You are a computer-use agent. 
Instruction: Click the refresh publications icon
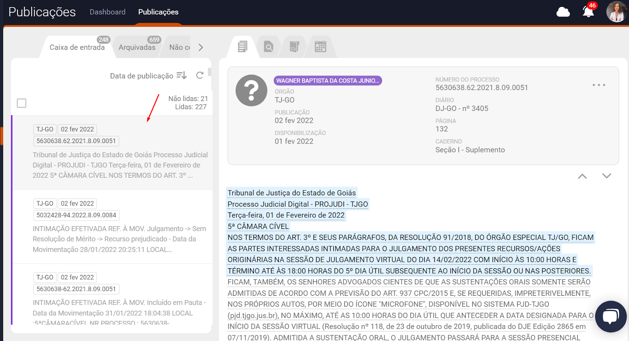(200, 75)
